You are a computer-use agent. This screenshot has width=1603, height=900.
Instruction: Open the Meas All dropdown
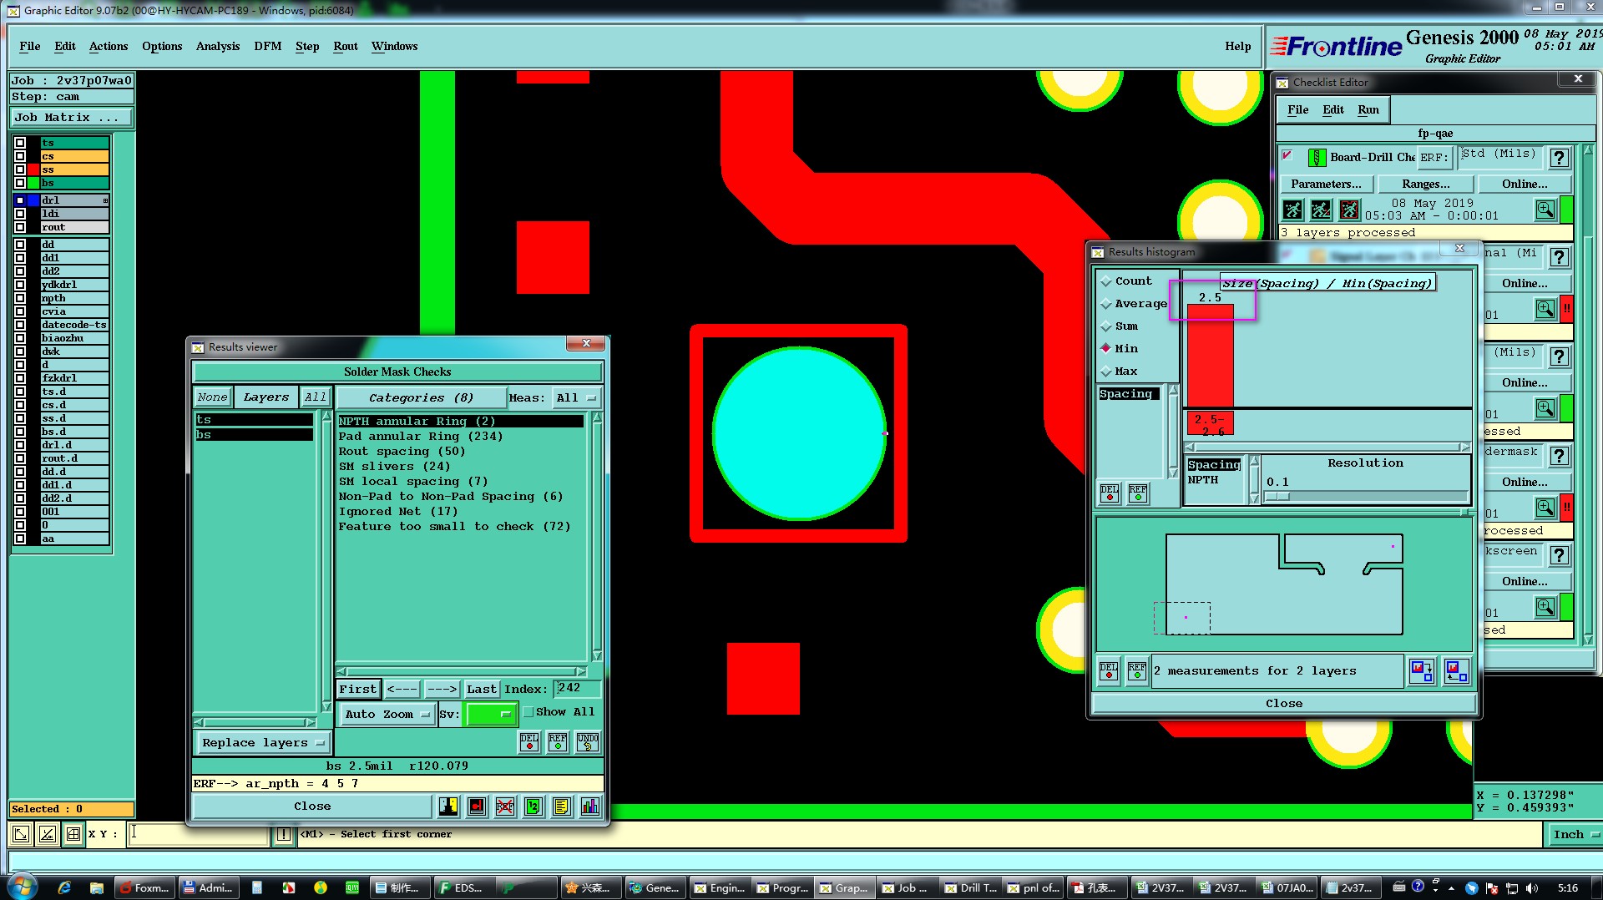[576, 397]
